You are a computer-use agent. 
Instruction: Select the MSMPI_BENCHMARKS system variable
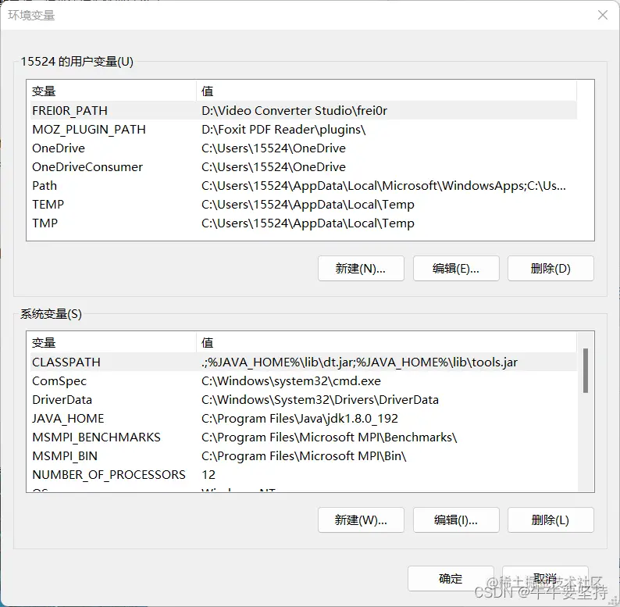(x=303, y=437)
